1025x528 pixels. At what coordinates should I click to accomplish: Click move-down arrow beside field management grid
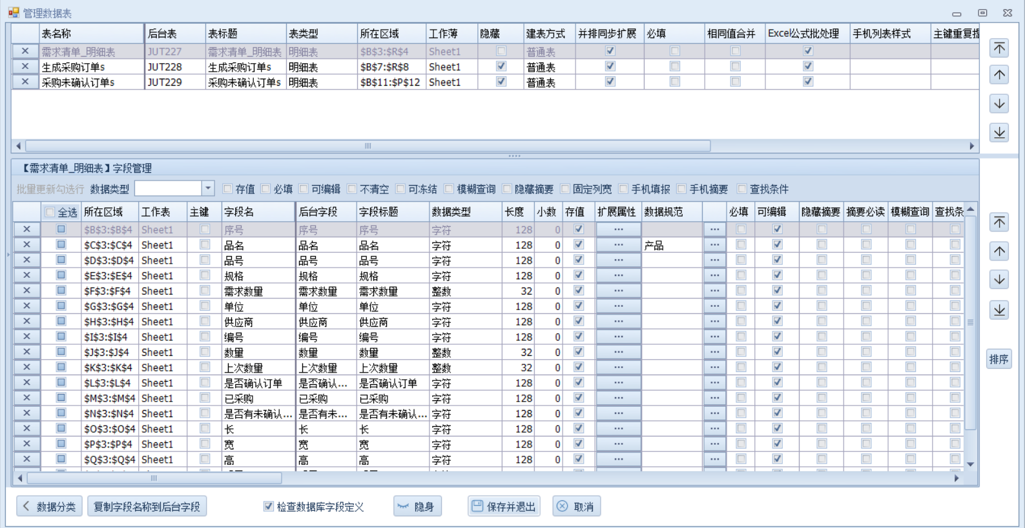click(x=999, y=280)
